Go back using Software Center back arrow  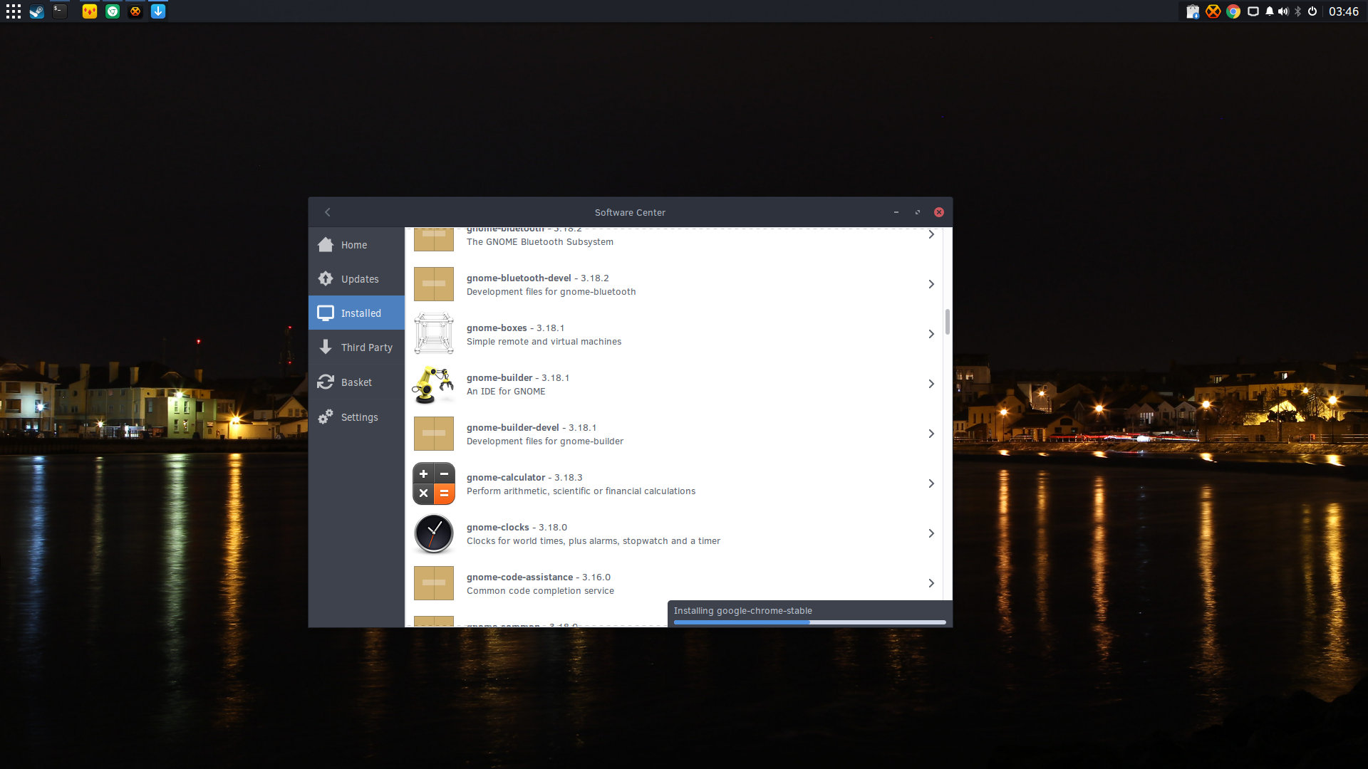[x=328, y=212]
